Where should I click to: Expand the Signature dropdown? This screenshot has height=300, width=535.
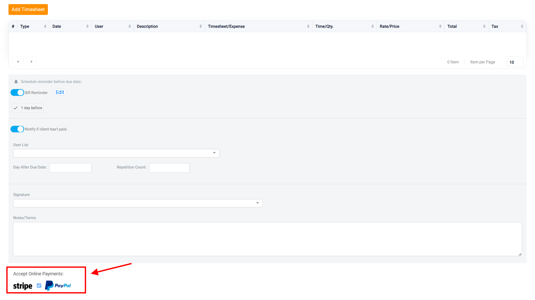pos(138,203)
